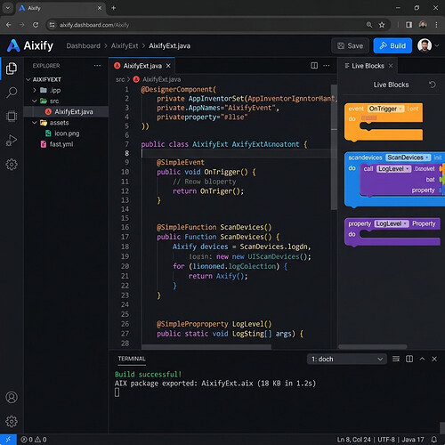Open the Search view in activity bar
The image size is (445, 445).
12,93
